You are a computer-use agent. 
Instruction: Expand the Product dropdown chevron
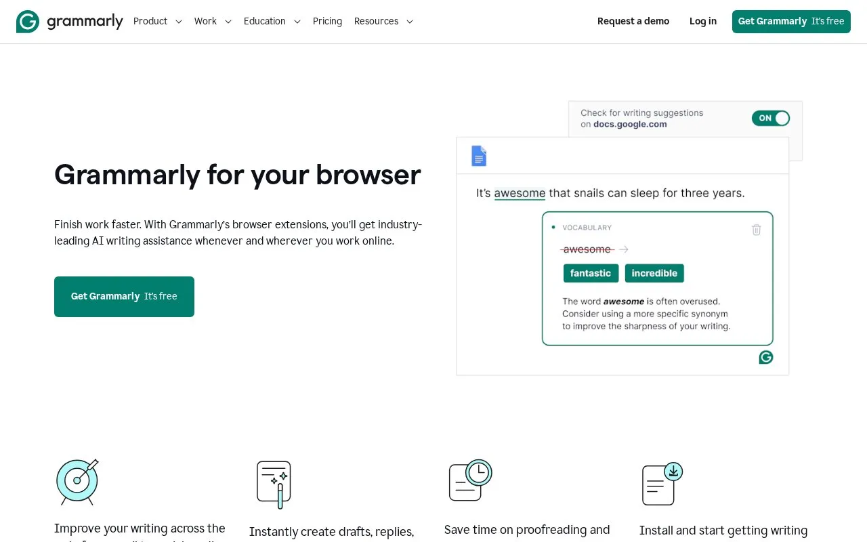coord(179,22)
